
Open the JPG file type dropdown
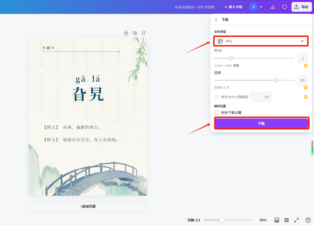click(261, 41)
